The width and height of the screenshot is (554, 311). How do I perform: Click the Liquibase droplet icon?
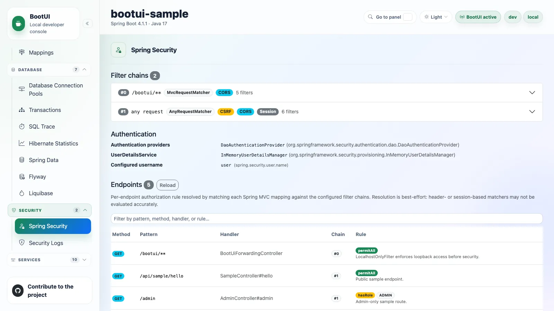click(22, 193)
